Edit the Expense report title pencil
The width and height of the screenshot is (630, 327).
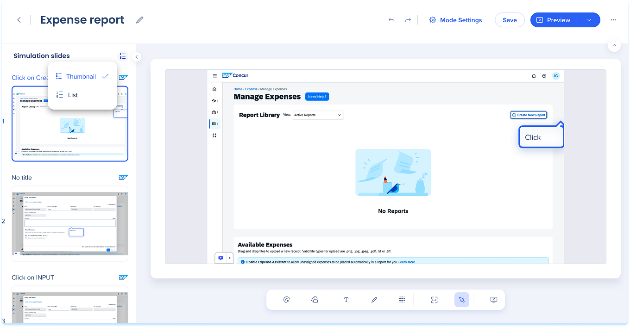coord(139,20)
